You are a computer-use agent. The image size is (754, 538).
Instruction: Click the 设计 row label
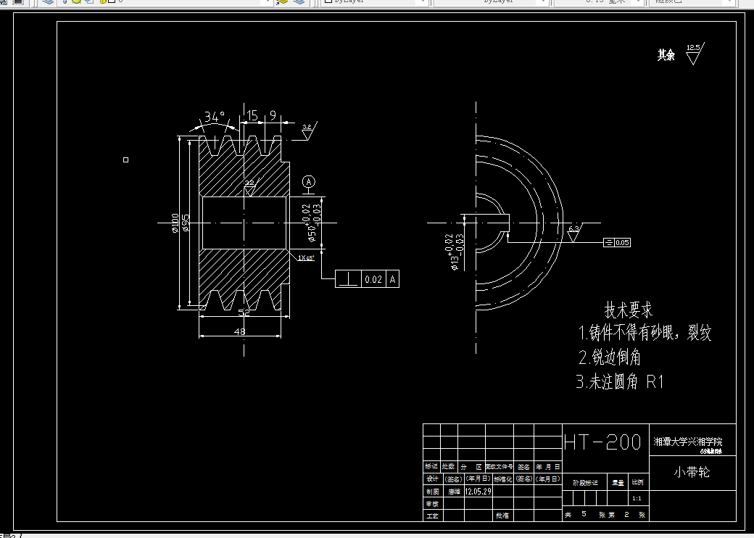coord(432,479)
